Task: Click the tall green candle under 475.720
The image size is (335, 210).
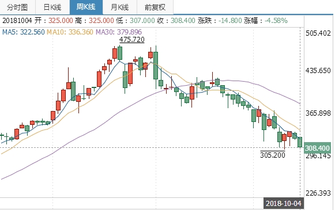Action: coord(120,53)
